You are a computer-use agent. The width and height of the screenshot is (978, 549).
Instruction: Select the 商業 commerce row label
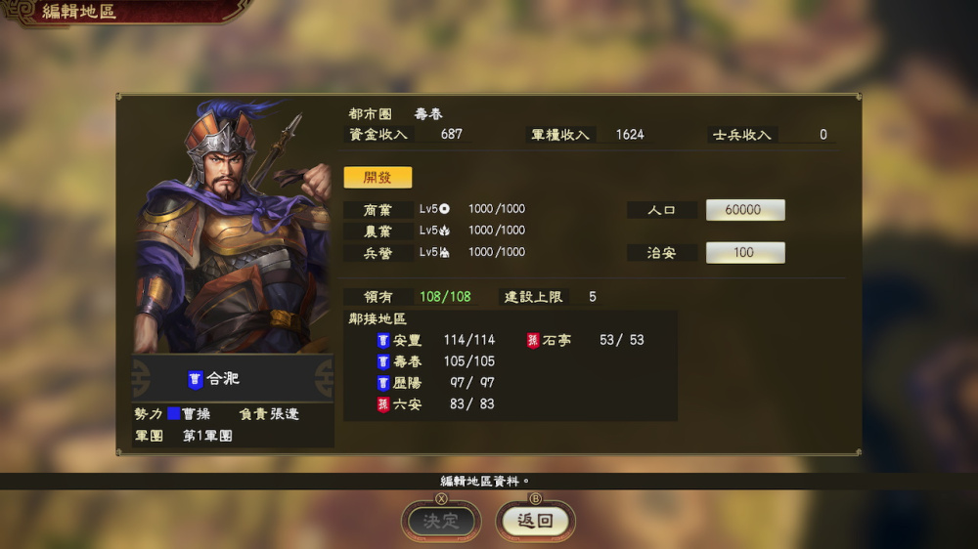click(378, 209)
